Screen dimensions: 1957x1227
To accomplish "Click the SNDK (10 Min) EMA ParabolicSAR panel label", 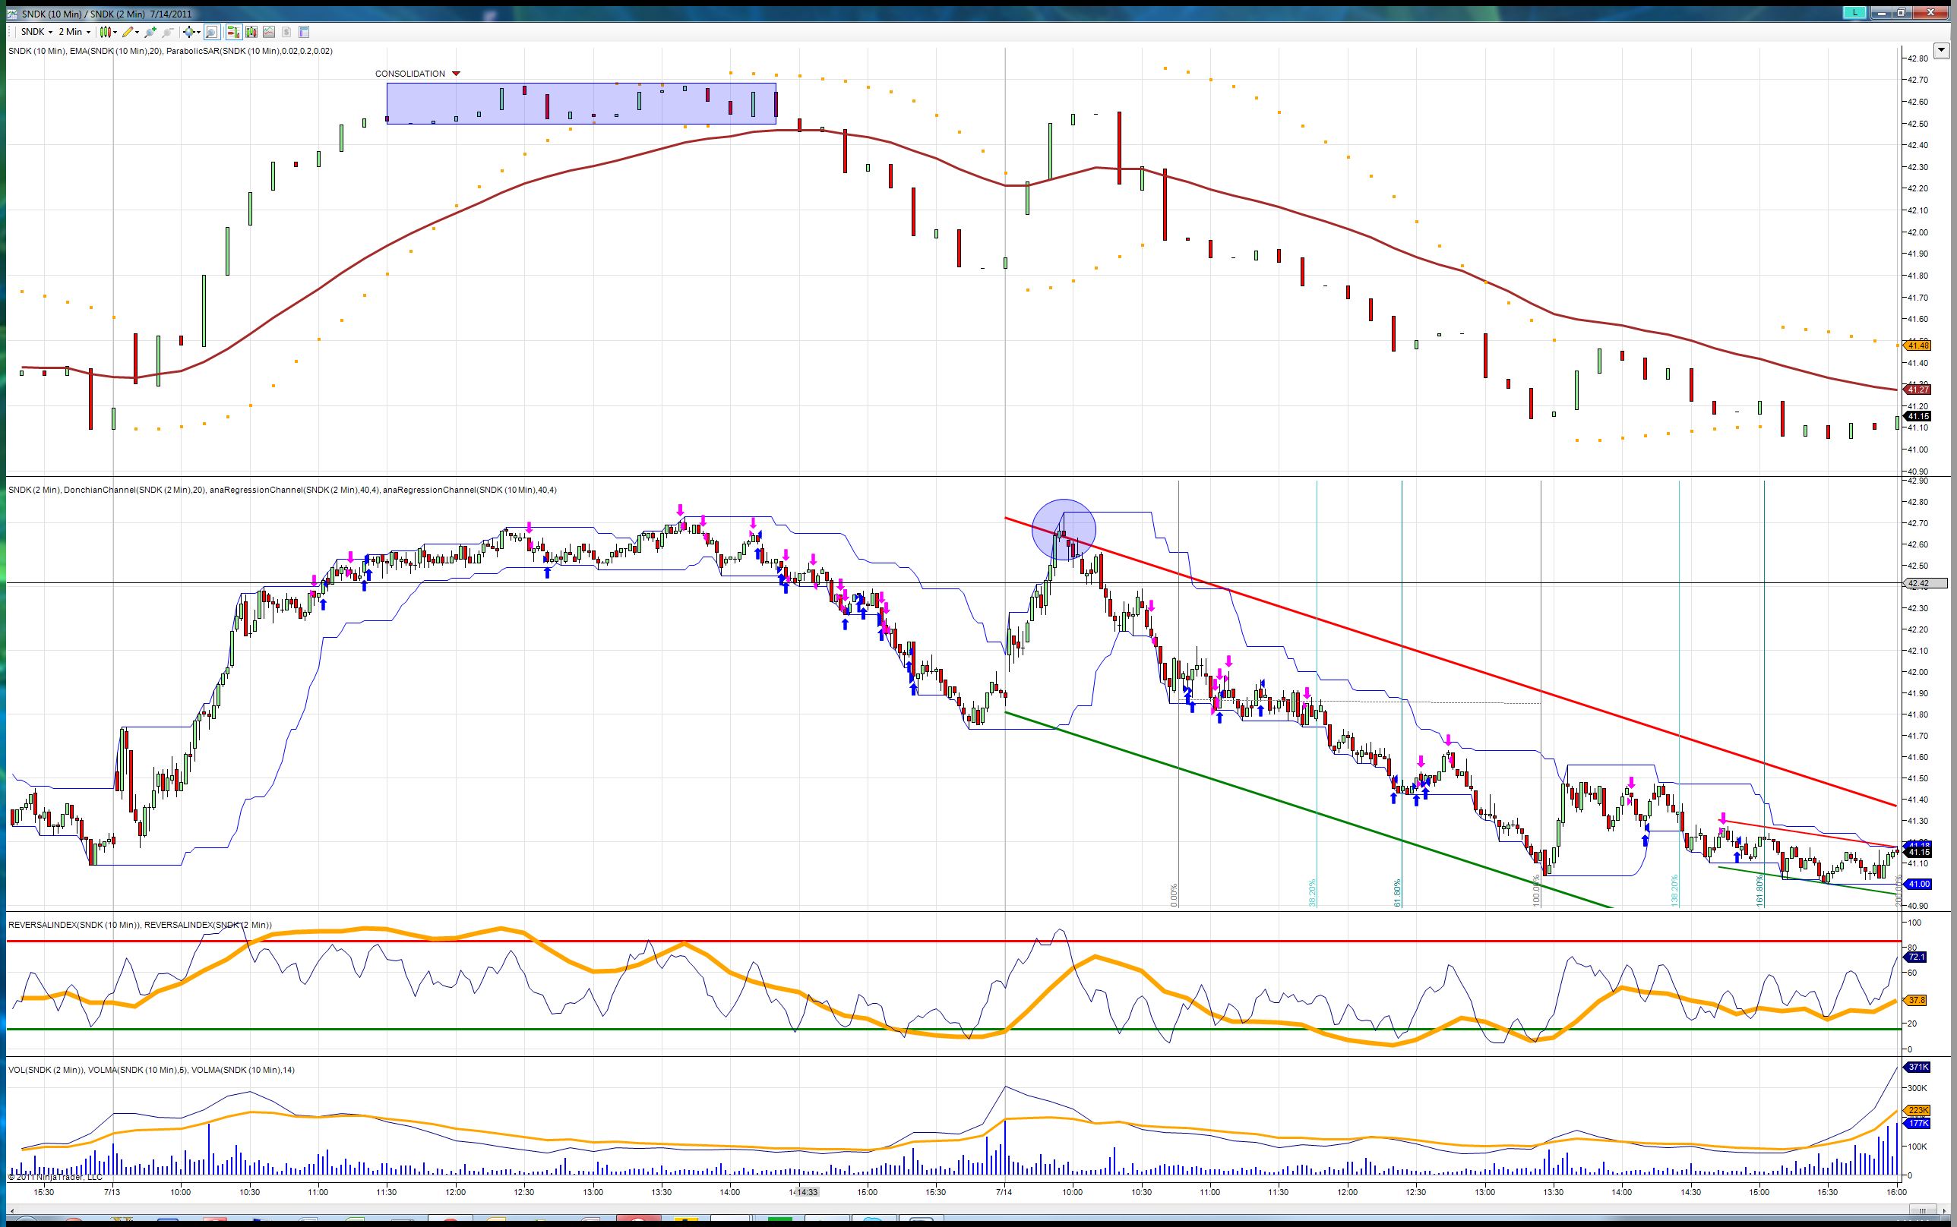I will (x=169, y=51).
